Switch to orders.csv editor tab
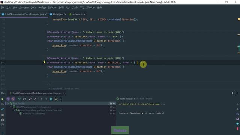 click(78, 14)
